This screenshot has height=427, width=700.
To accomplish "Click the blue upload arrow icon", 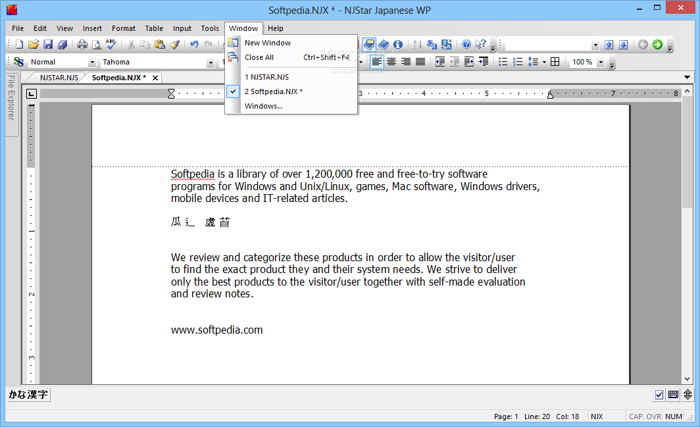I will [609, 45].
